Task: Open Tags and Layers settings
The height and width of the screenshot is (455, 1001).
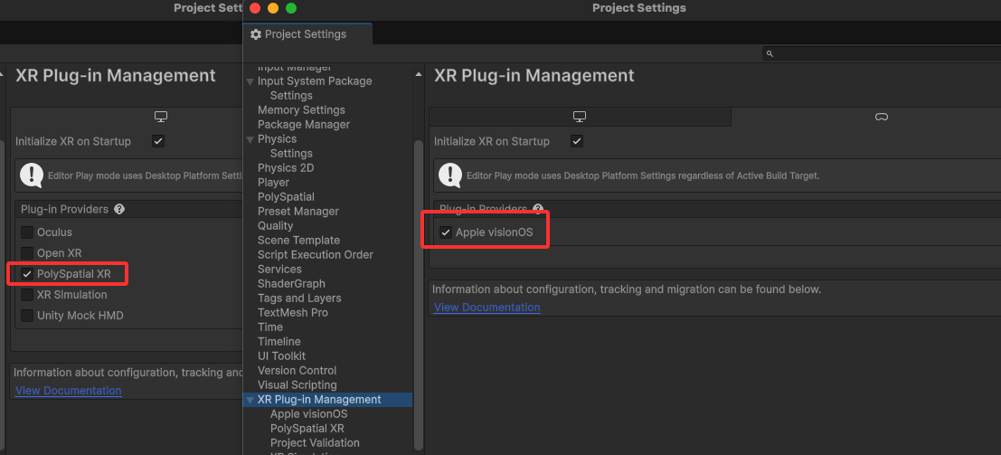Action: pyautogui.click(x=299, y=299)
